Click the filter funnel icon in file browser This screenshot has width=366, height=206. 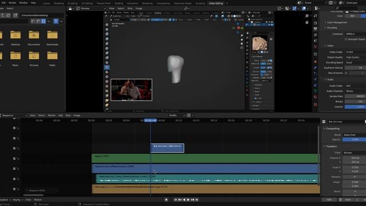click(x=56, y=21)
